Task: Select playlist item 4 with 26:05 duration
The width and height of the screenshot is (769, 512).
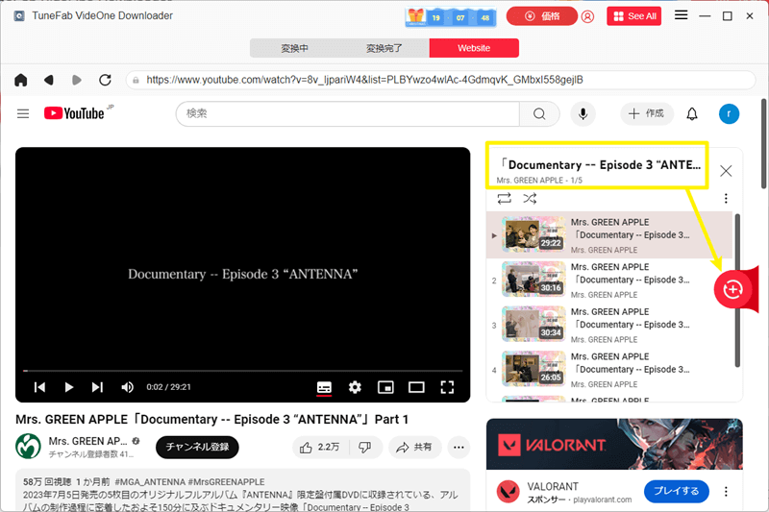Action: [609, 370]
